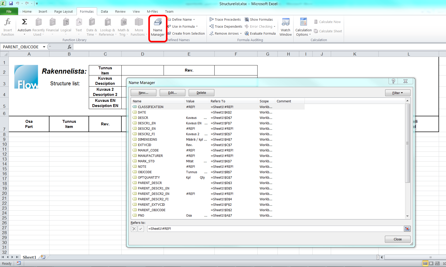This screenshot has height=267, width=446.
Task: Toggle Show Formulas
Action: [x=259, y=20]
